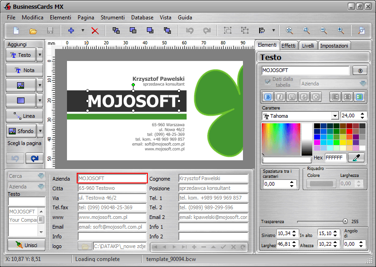Image resolution: width=376 pixels, height=267 pixels.
Task: Click the Azienda field containing MOJOSOFT
Action: (x=112, y=178)
